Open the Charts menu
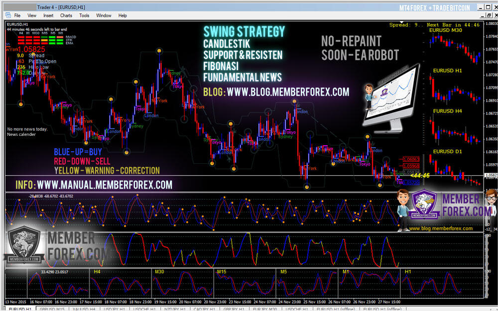Viewport: 498px width, 311px height. click(x=66, y=15)
